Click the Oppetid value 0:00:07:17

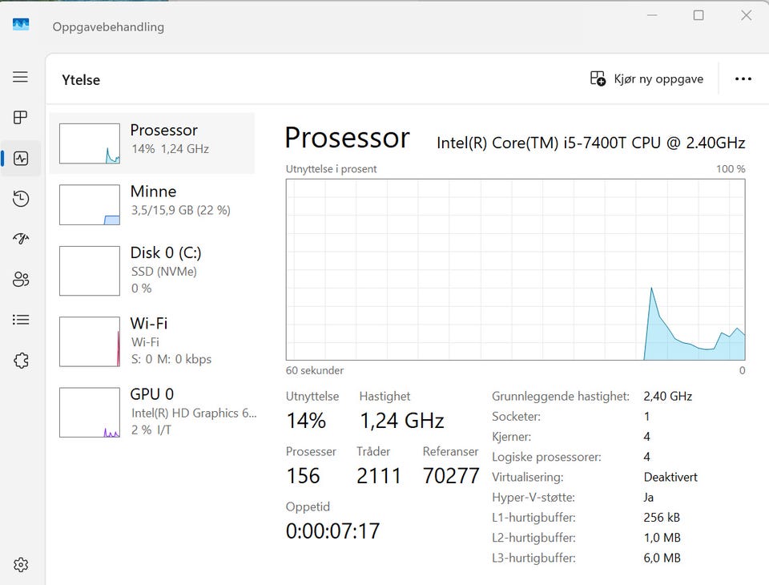point(332,531)
